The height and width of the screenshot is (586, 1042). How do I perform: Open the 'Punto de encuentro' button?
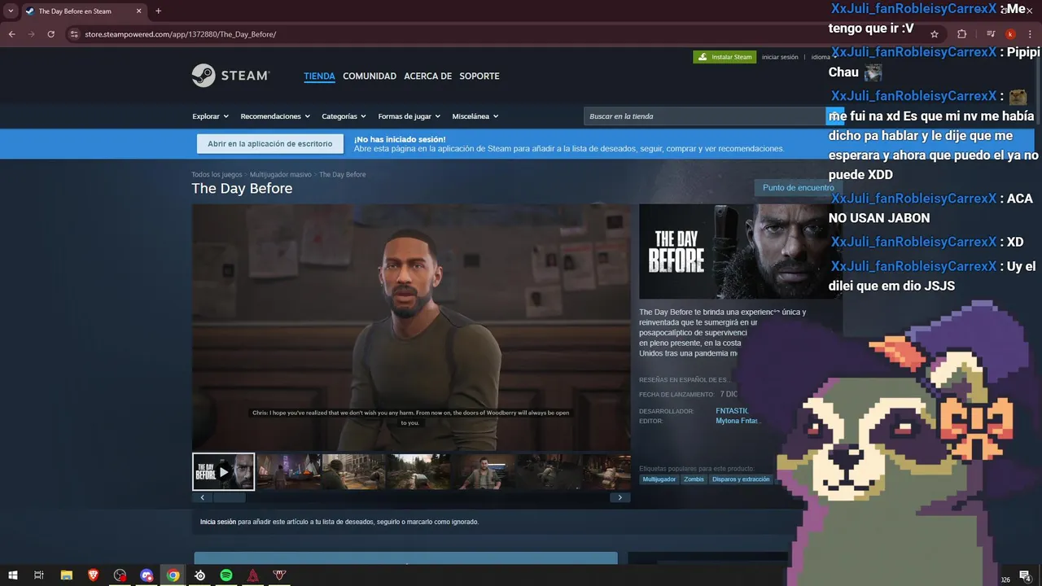798,188
